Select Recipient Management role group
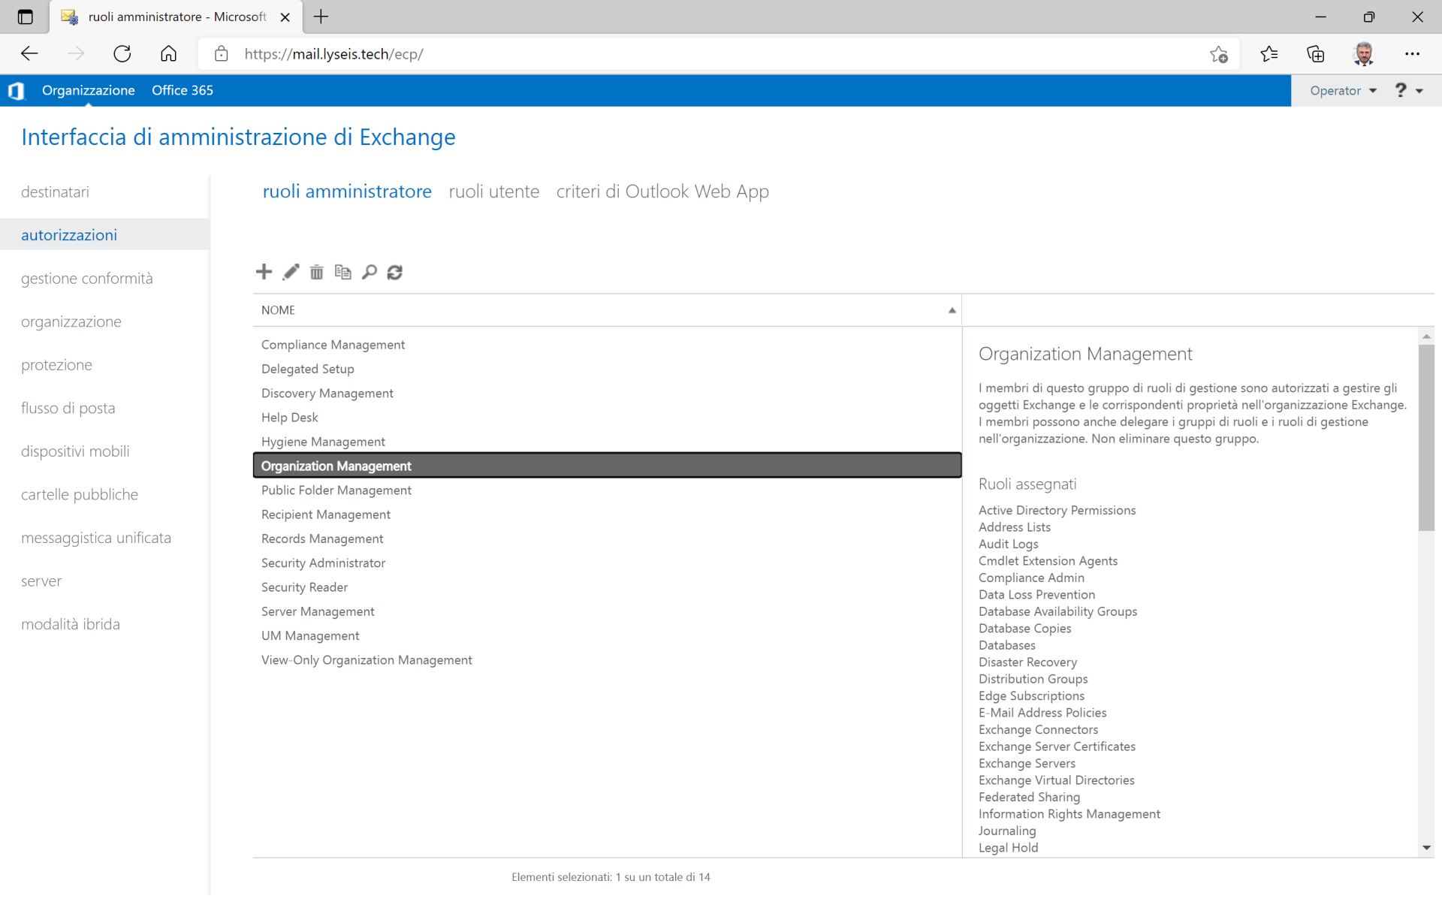The image size is (1442, 911). coord(607,514)
